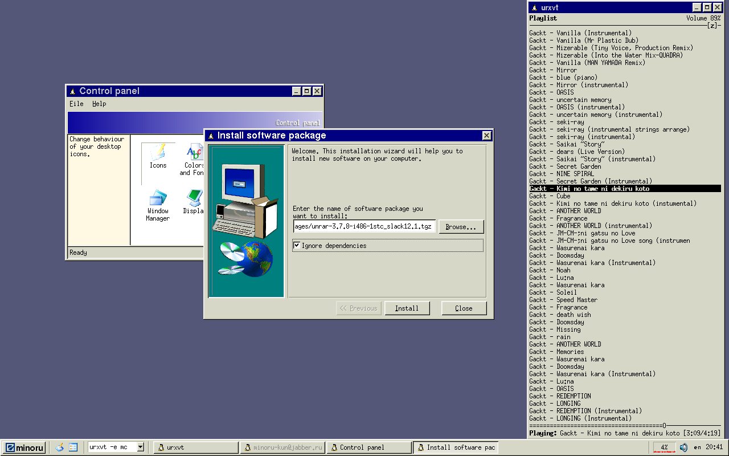
Task: Select track Gackt - Cube
Action: [550, 196]
